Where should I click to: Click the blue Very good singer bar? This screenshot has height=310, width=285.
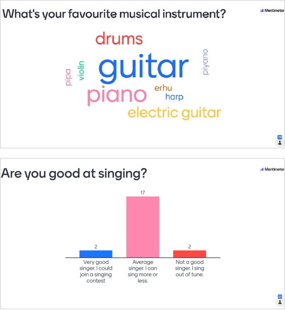[96, 254]
